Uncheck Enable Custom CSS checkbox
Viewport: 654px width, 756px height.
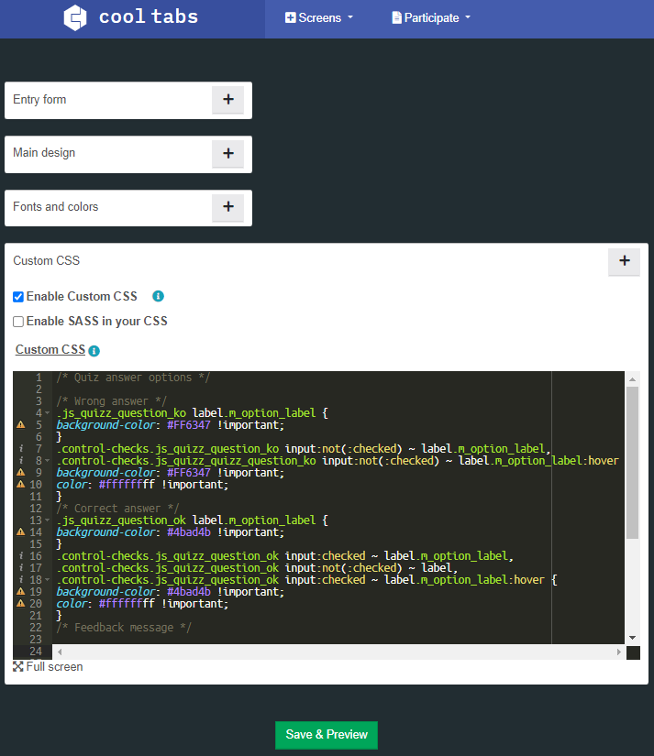click(18, 297)
